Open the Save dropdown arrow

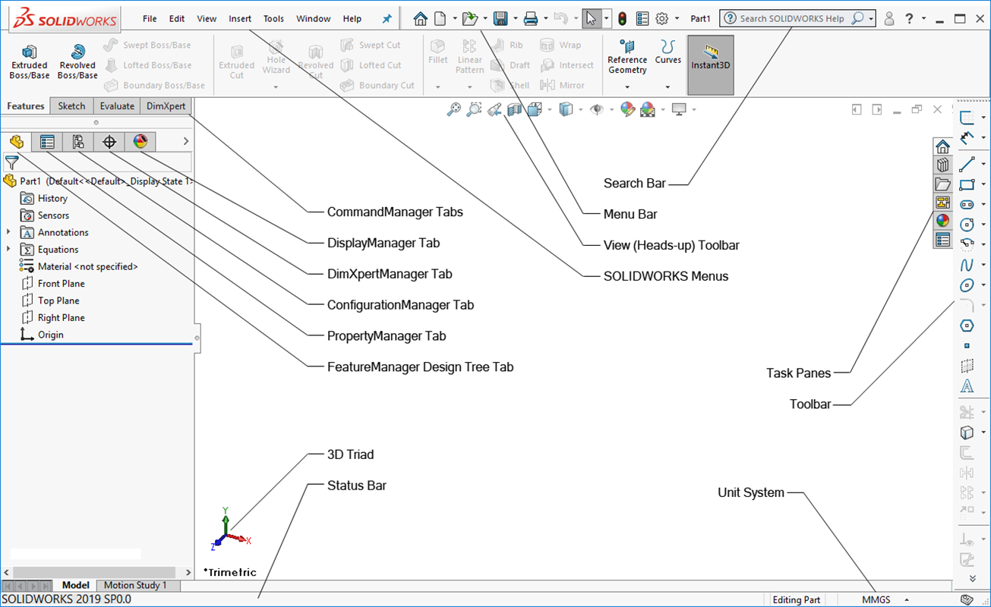pyautogui.click(x=515, y=18)
